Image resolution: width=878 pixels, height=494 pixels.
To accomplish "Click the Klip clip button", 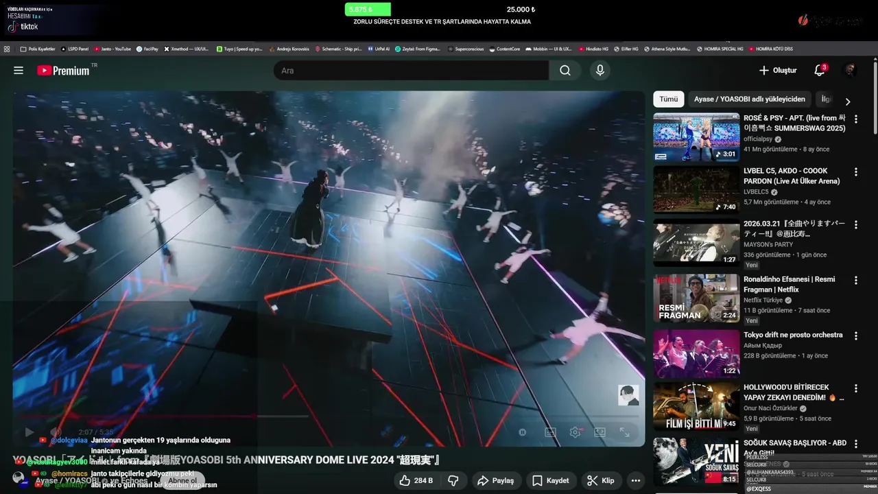I will click(x=601, y=480).
